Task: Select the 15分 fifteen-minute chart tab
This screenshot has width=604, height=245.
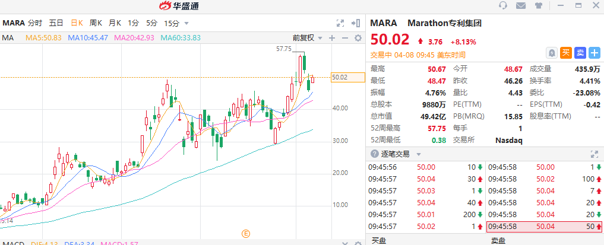Action: coord(172,23)
